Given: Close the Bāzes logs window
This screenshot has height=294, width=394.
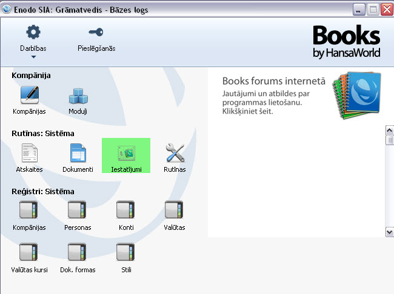Looking at the screenshot, I should coord(387,10).
